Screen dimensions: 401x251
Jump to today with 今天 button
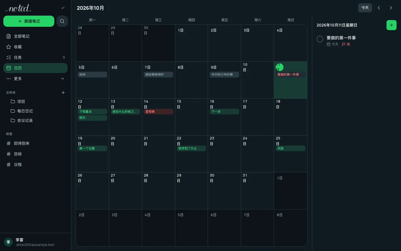point(365,8)
